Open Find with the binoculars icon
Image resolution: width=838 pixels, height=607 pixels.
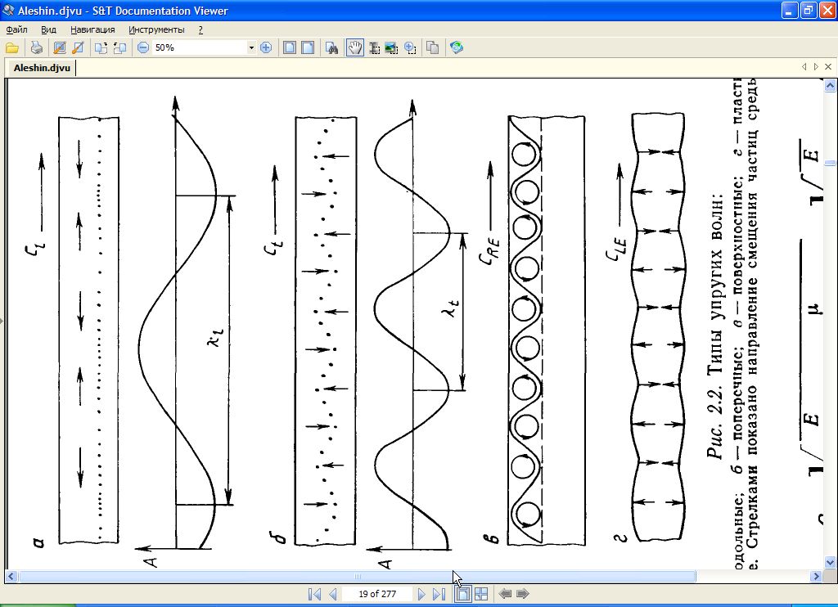tap(332, 48)
